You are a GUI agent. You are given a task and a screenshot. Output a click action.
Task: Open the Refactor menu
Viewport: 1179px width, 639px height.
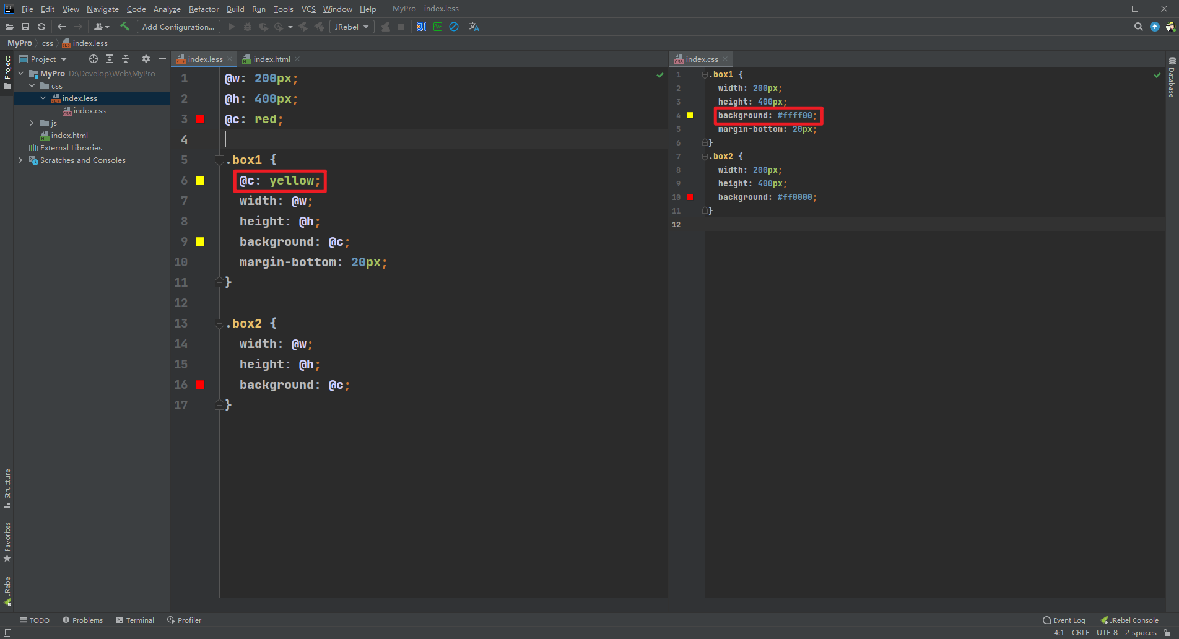[204, 9]
